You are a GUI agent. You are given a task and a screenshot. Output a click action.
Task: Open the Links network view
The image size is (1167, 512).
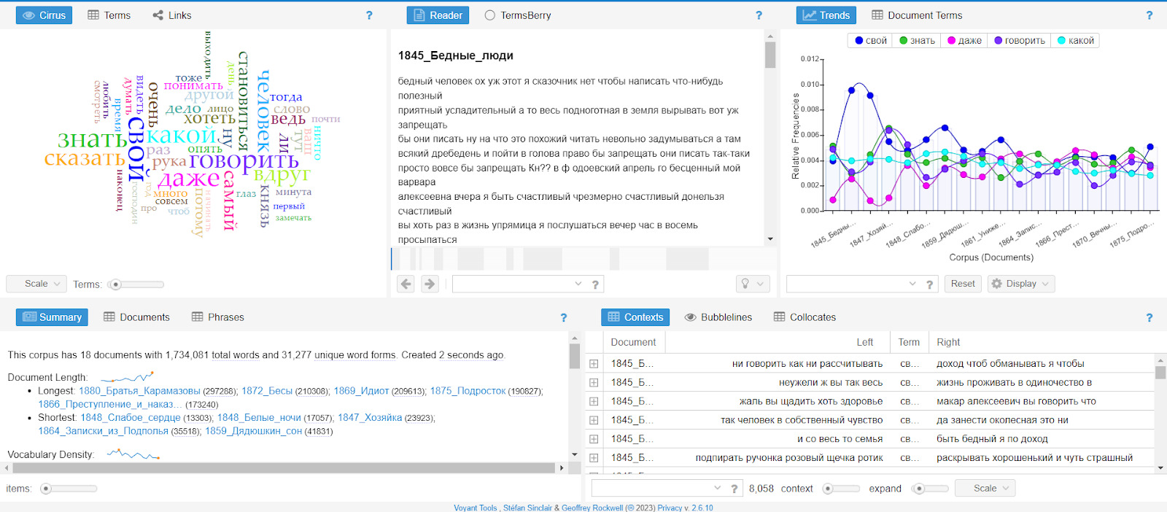[172, 15]
